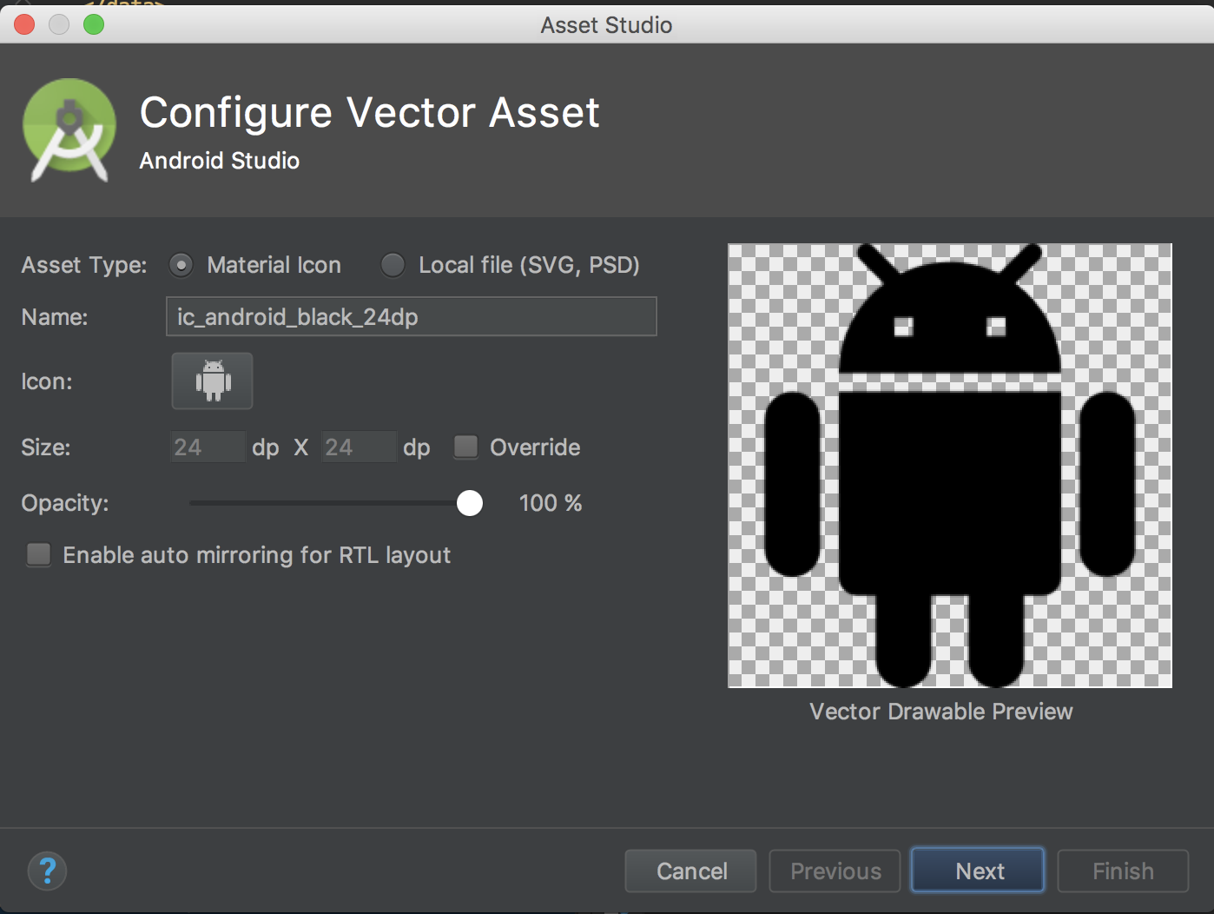Click inside the Name text field
This screenshot has width=1214, height=914.
411,316
